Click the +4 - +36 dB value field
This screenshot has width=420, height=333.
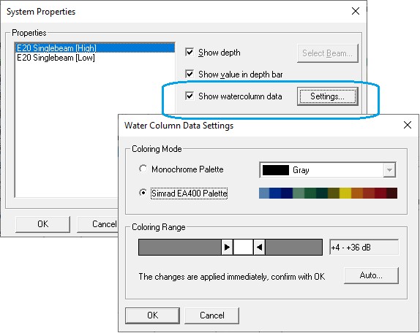tap(364, 248)
